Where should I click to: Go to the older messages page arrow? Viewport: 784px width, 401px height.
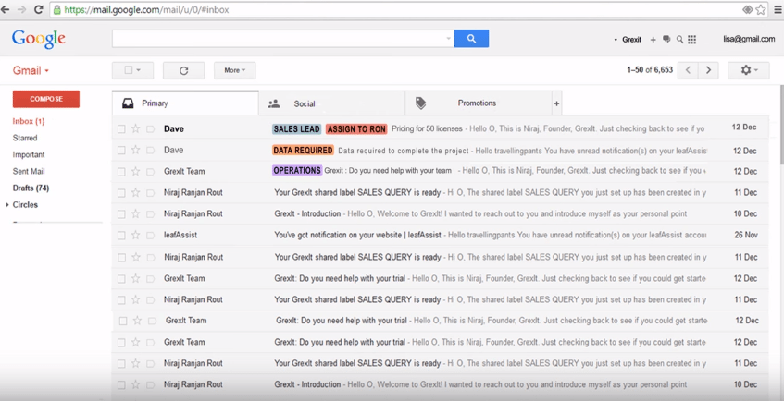708,70
